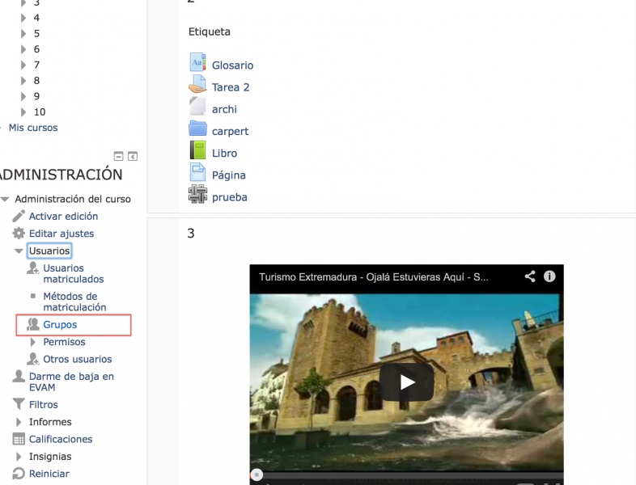Viewport: 636px width, 485px height.
Task: Hide the Administración block with minus icon
Action: (x=118, y=156)
